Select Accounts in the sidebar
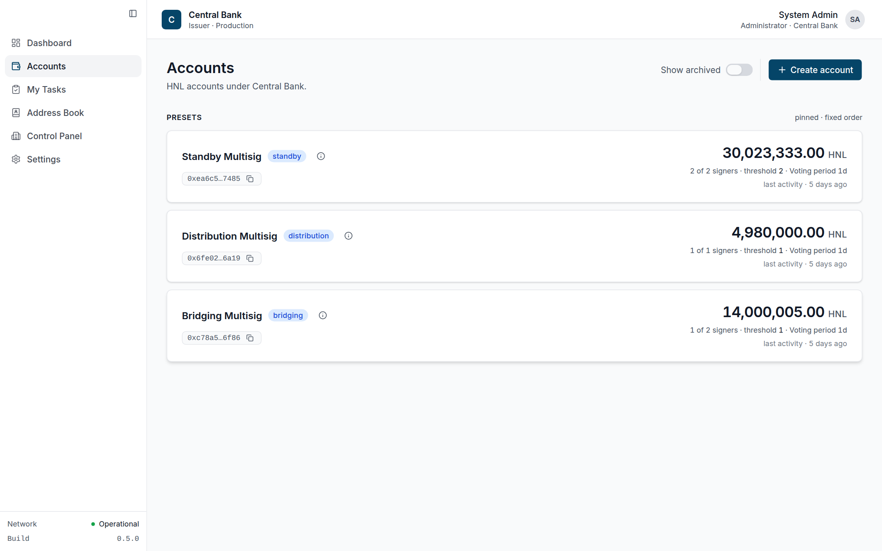The height and width of the screenshot is (551, 882). point(73,66)
